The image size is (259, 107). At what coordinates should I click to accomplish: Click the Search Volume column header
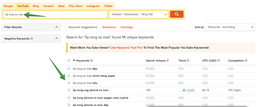coord(156,60)
